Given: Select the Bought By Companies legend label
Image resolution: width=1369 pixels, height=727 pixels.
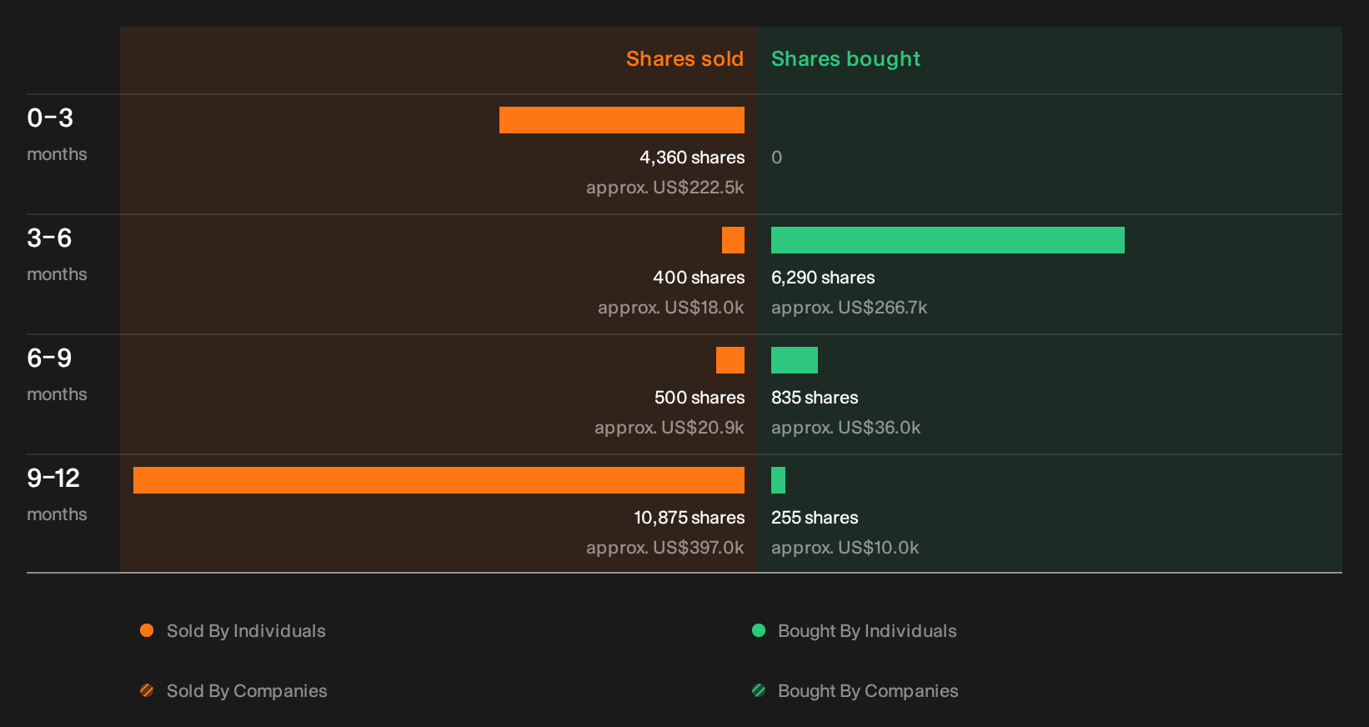Looking at the screenshot, I should [868, 691].
